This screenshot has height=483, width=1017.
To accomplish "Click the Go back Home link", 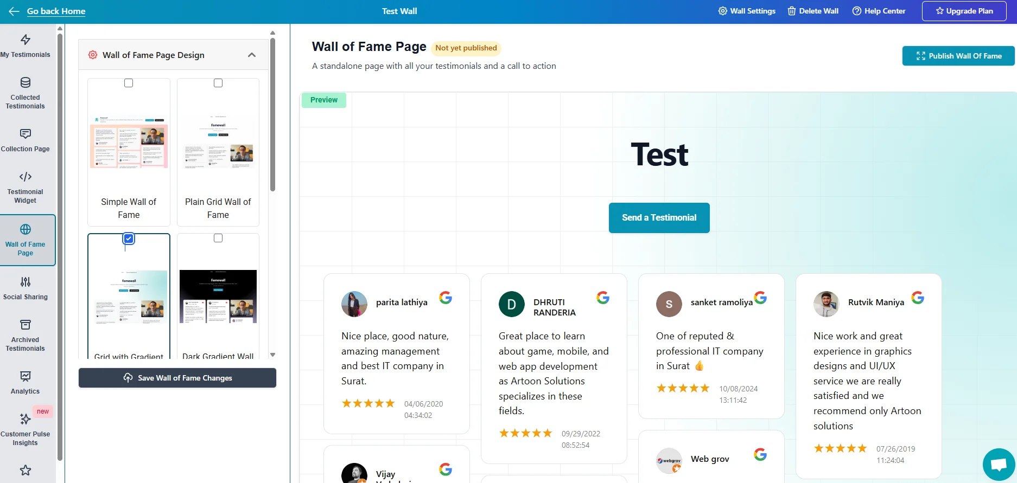I will (56, 11).
